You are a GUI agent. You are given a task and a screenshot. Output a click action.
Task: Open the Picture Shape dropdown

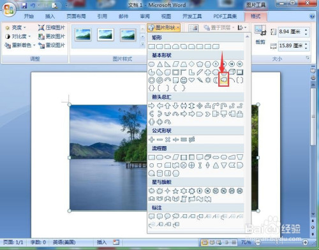point(164,27)
